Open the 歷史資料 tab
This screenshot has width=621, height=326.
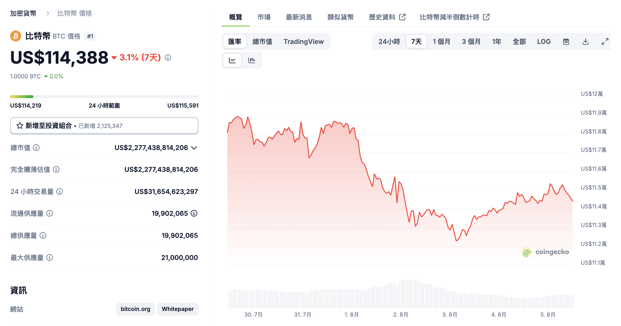coord(387,17)
